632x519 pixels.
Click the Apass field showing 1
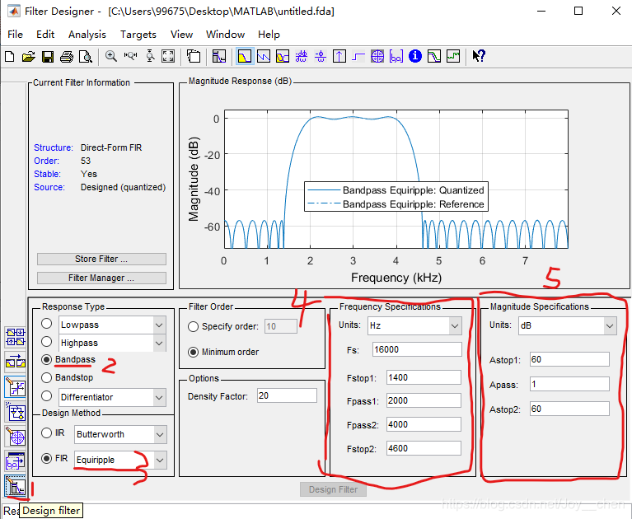(569, 384)
